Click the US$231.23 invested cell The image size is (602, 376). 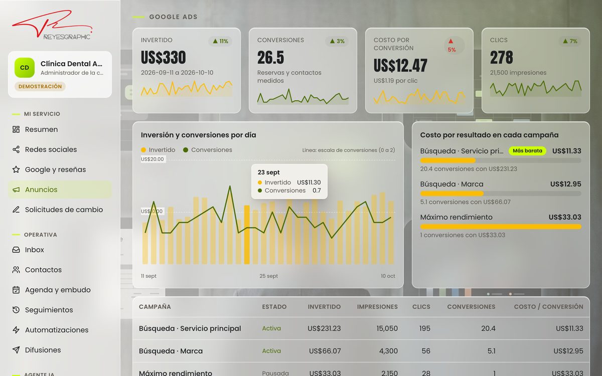click(324, 328)
